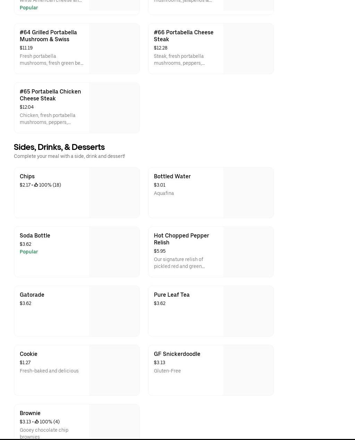
Task: Click the Popular tag under Soda Bottle
Action: point(29,252)
